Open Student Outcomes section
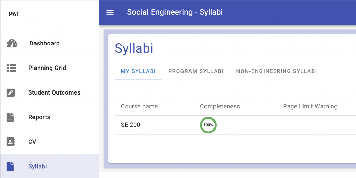The width and height of the screenshot is (356, 178). [54, 92]
